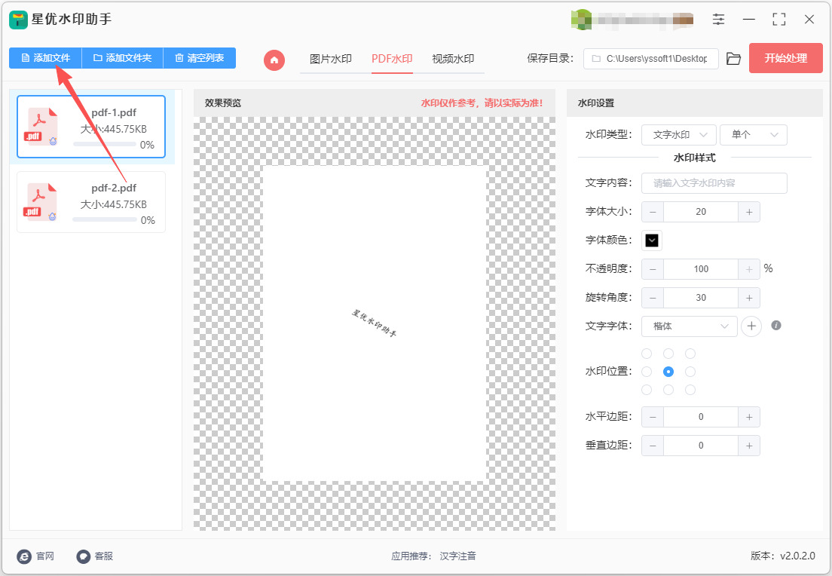Click the pdf-2.pdf progress bar
832x576 pixels.
(x=105, y=220)
